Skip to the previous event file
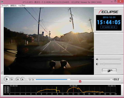 click(x=18, y=79)
